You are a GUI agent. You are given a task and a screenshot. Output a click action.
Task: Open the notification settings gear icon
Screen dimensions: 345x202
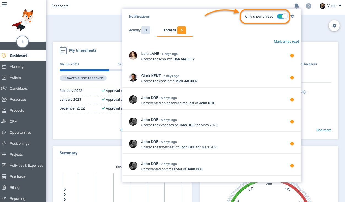292,16
